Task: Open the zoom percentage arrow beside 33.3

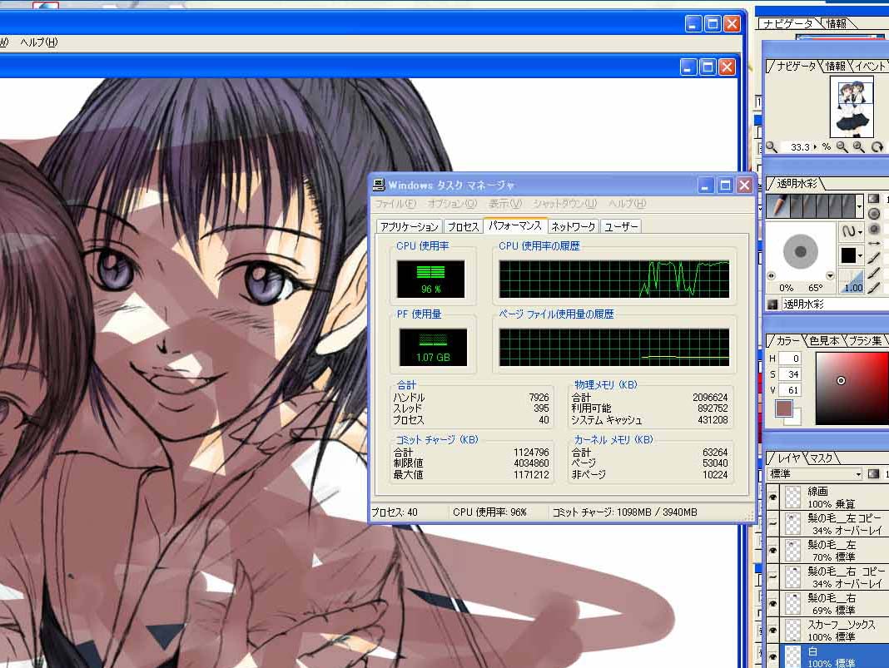Action: [x=815, y=146]
